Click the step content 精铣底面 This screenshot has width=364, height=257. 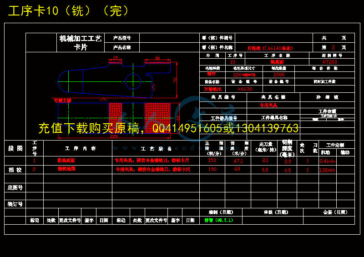(66, 169)
